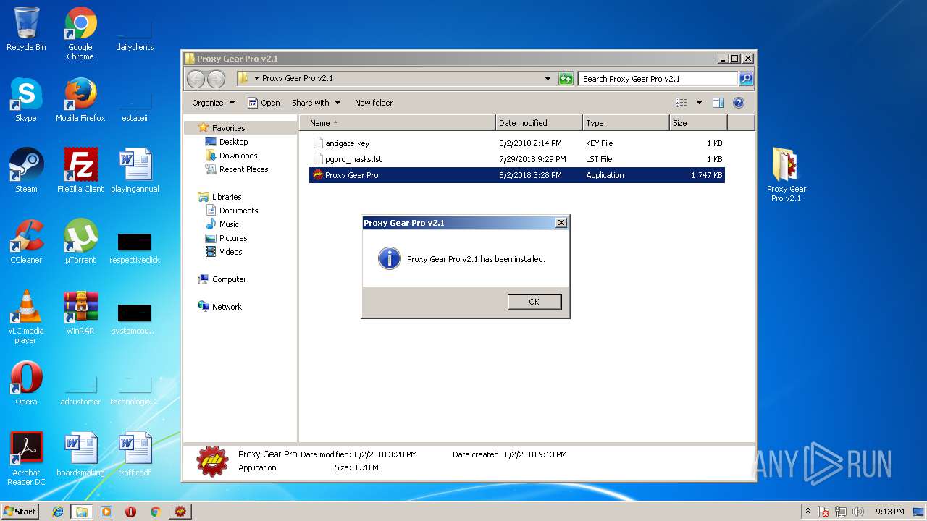Image resolution: width=927 pixels, height=521 pixels.
Task: Select boardsmaking Word document on desktop
Action: (x=80, y=454)
